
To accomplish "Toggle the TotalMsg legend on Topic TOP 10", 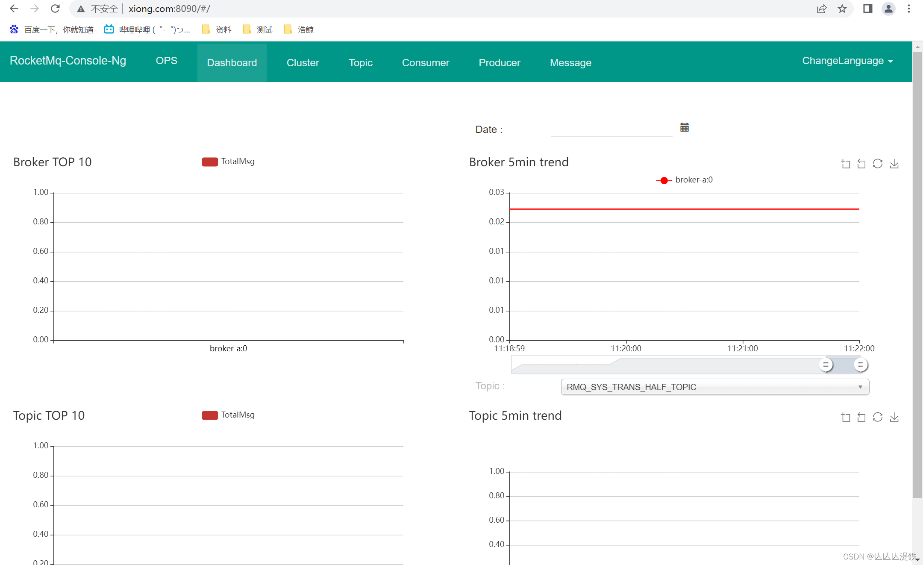I will tap(228, 415).
